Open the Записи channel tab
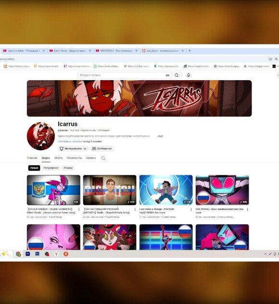 (91, 158)
